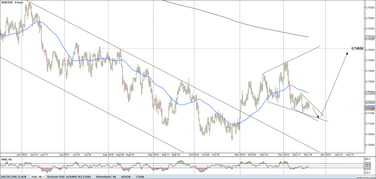Click the 0.76500 price axis label
Screen dimensions: 376x179
point(370,7)
